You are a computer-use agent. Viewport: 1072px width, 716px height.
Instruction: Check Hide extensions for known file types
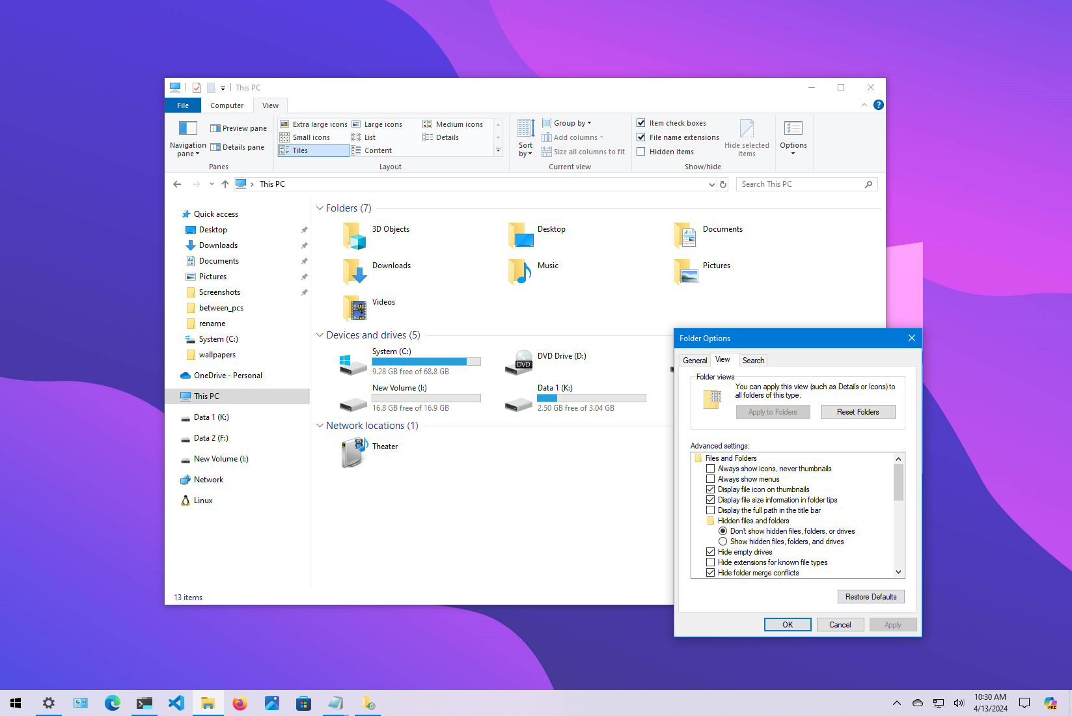pyautogui.click(x=711, y=562)
